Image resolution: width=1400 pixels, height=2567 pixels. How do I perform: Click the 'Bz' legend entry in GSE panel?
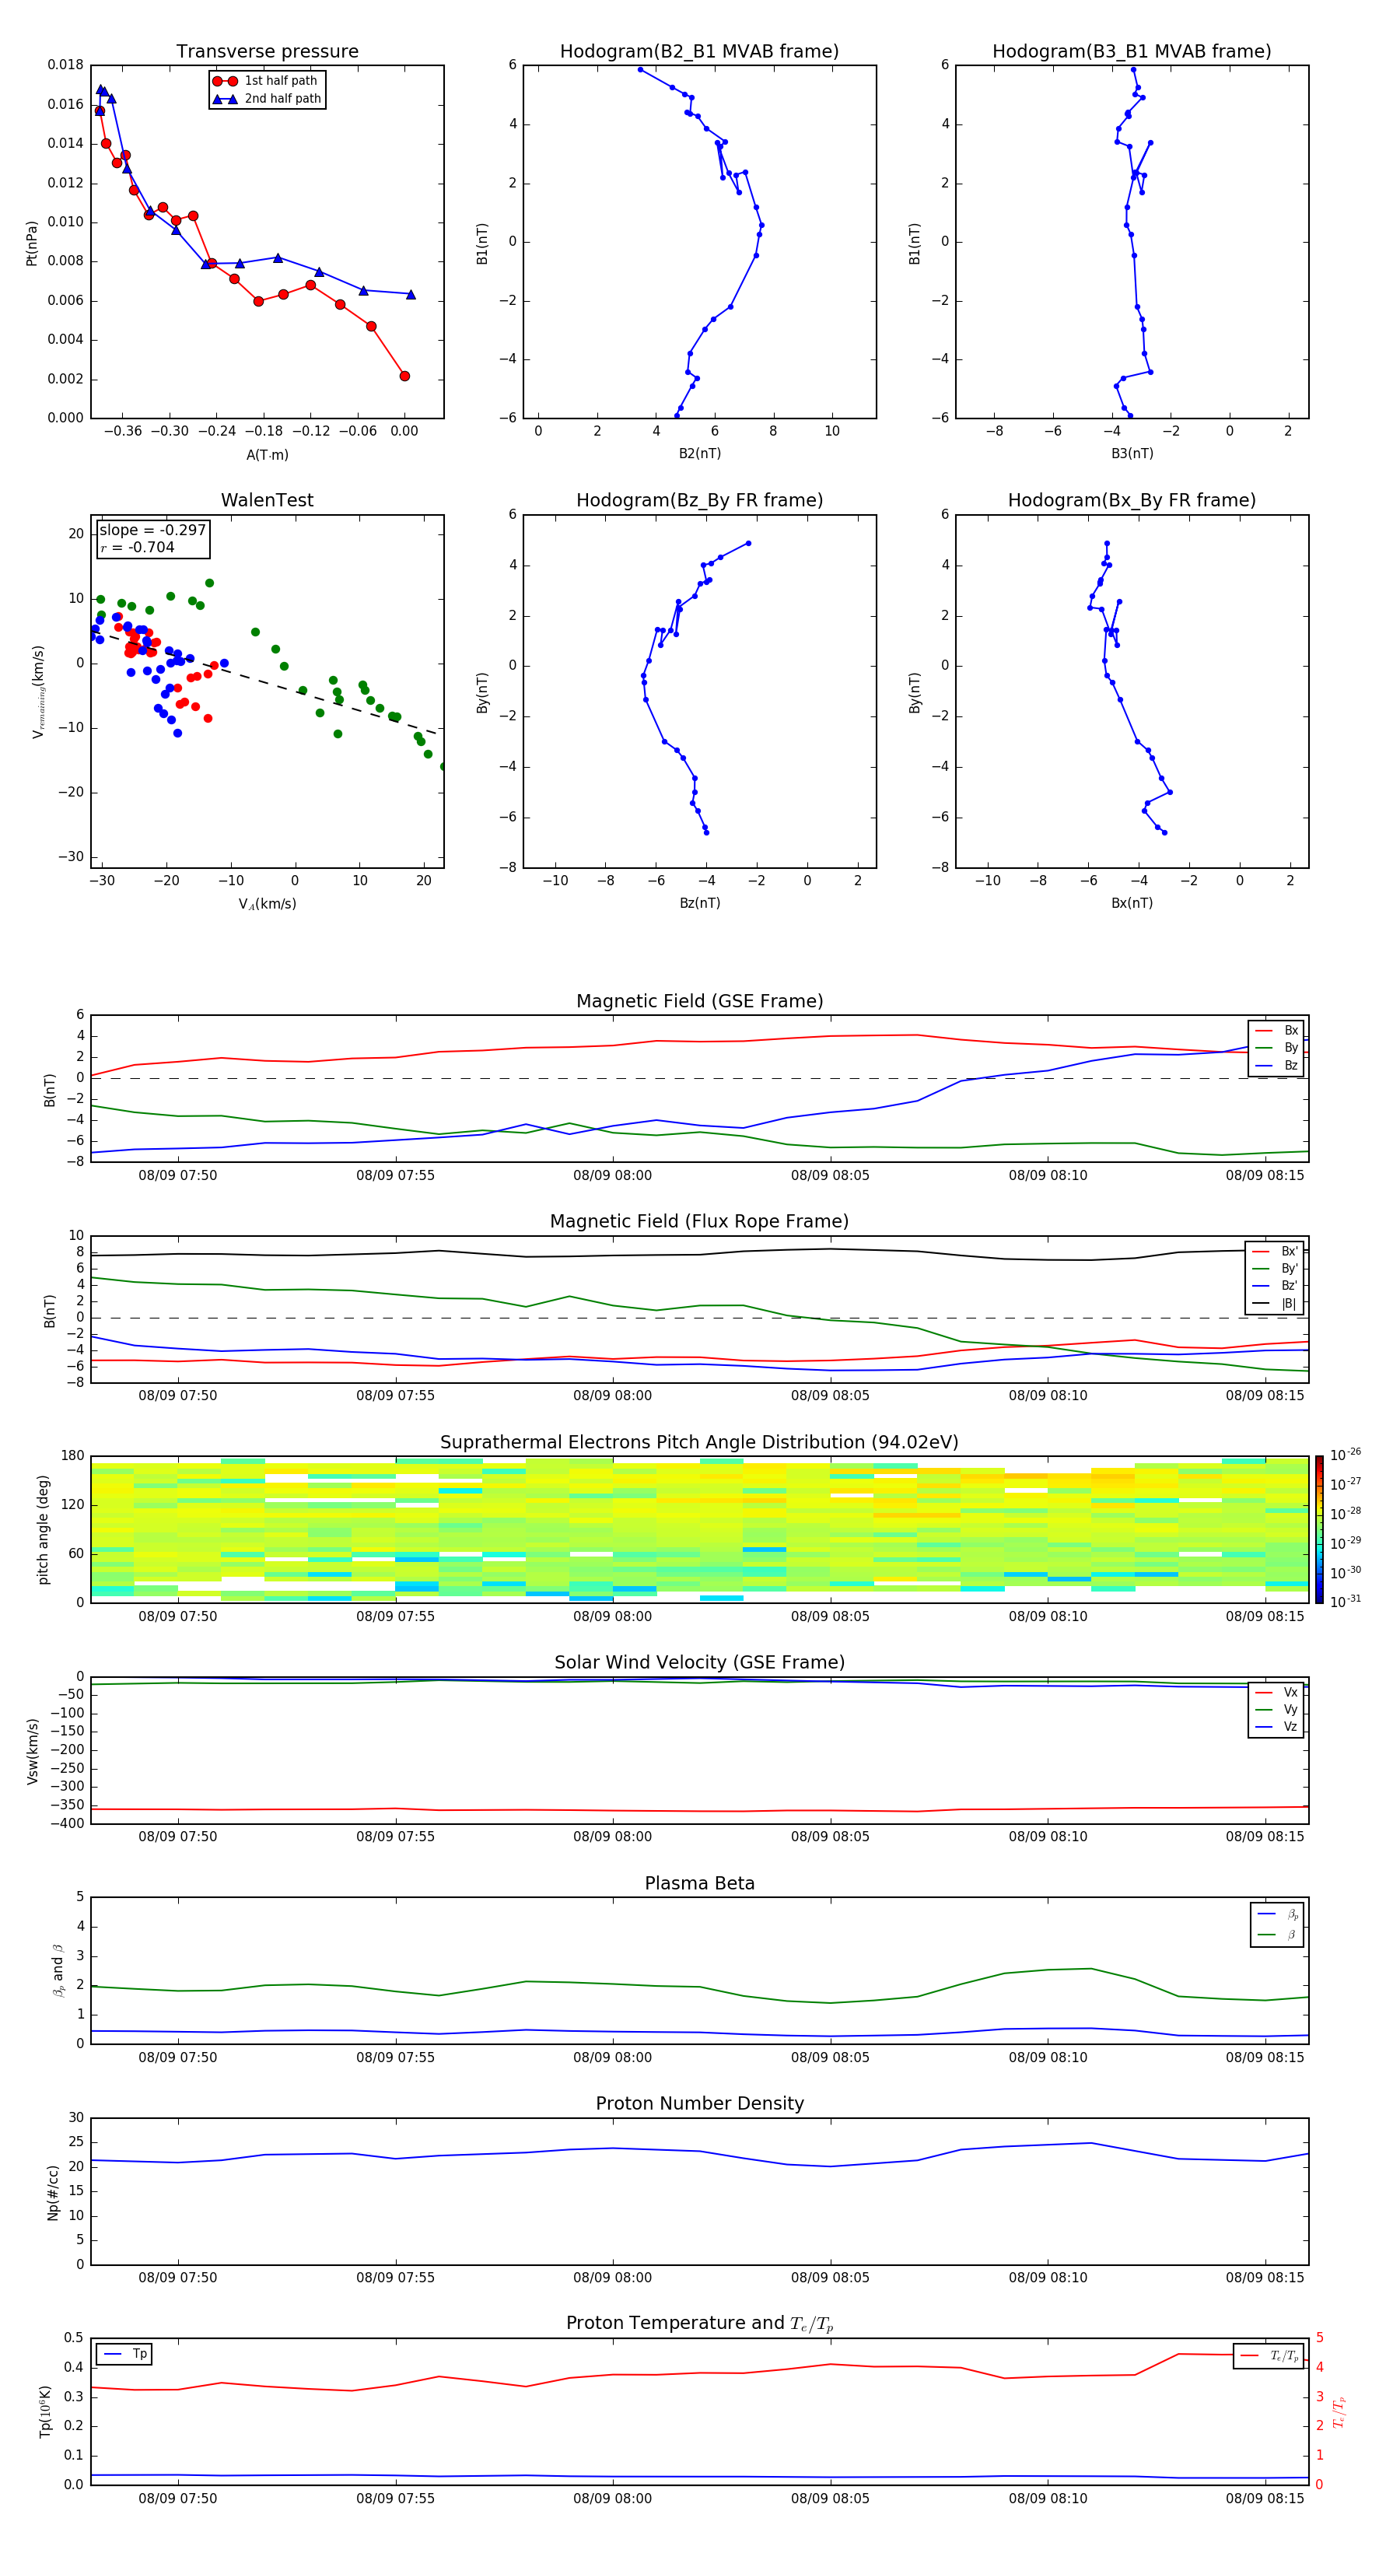[1276, 1065]
